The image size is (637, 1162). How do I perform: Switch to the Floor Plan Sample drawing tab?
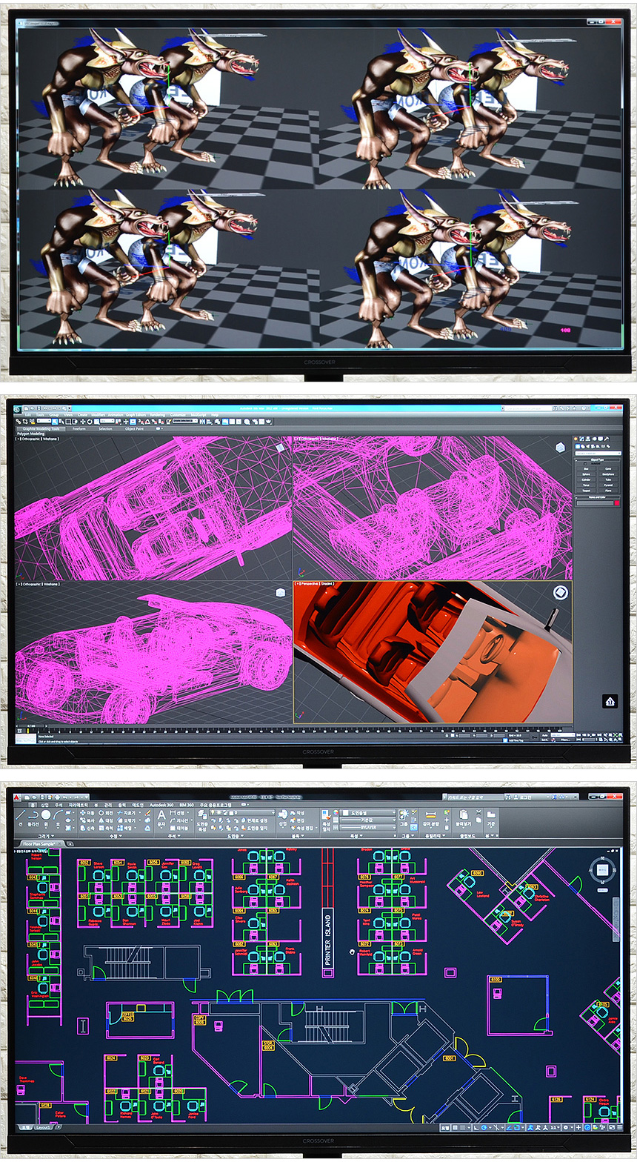click(39, 843)
